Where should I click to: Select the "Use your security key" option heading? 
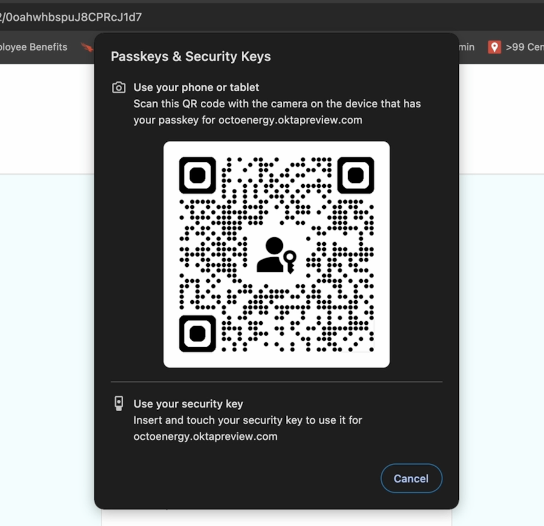click(x=188, y=404)
